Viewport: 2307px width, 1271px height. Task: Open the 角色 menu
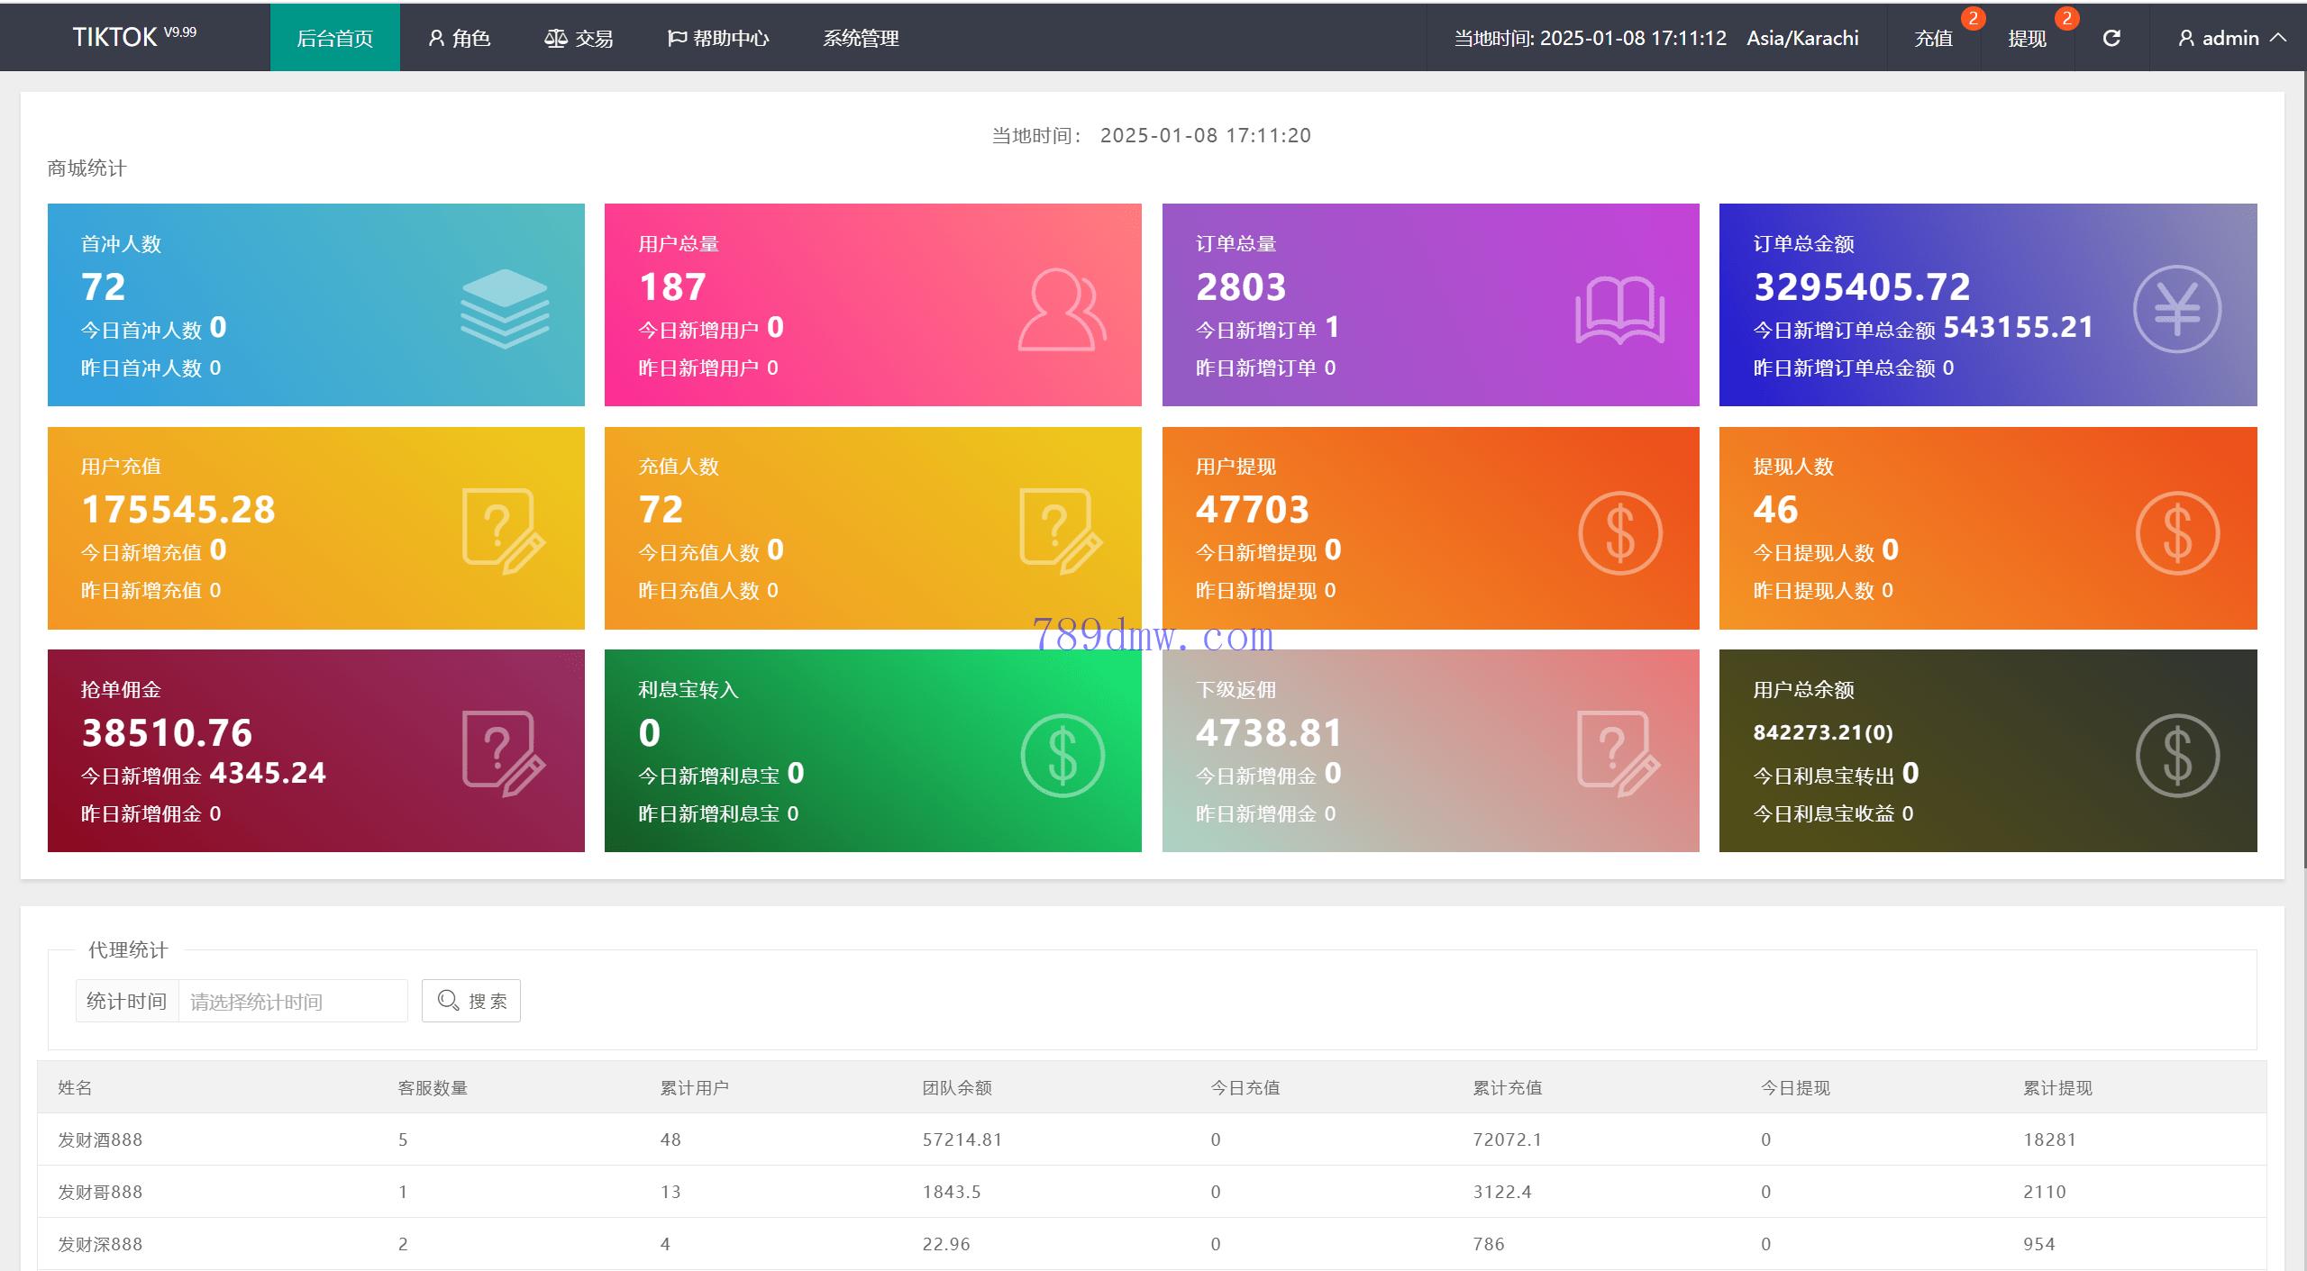click(460, 38)
